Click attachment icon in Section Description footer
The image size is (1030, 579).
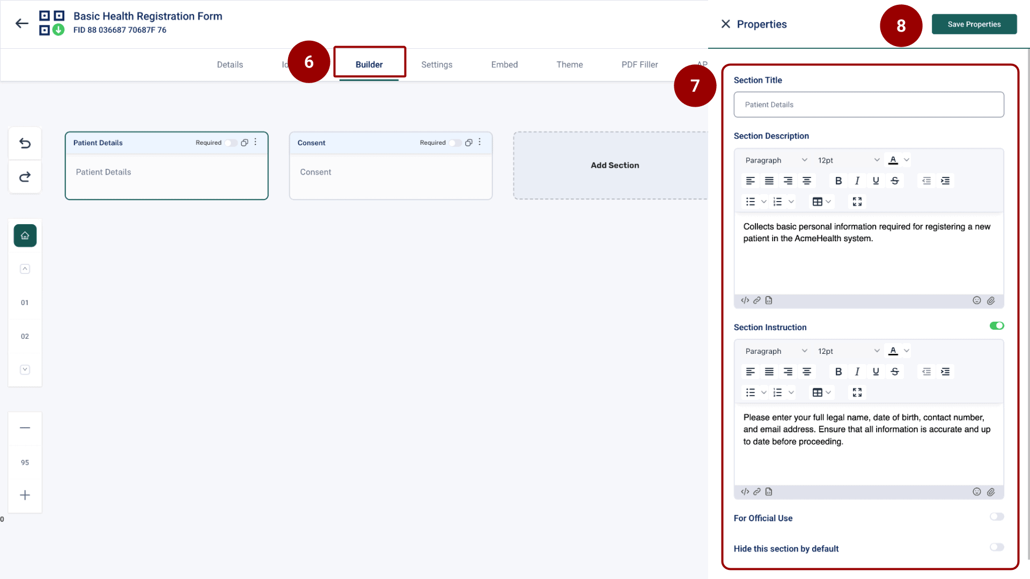tap(991, 301)
